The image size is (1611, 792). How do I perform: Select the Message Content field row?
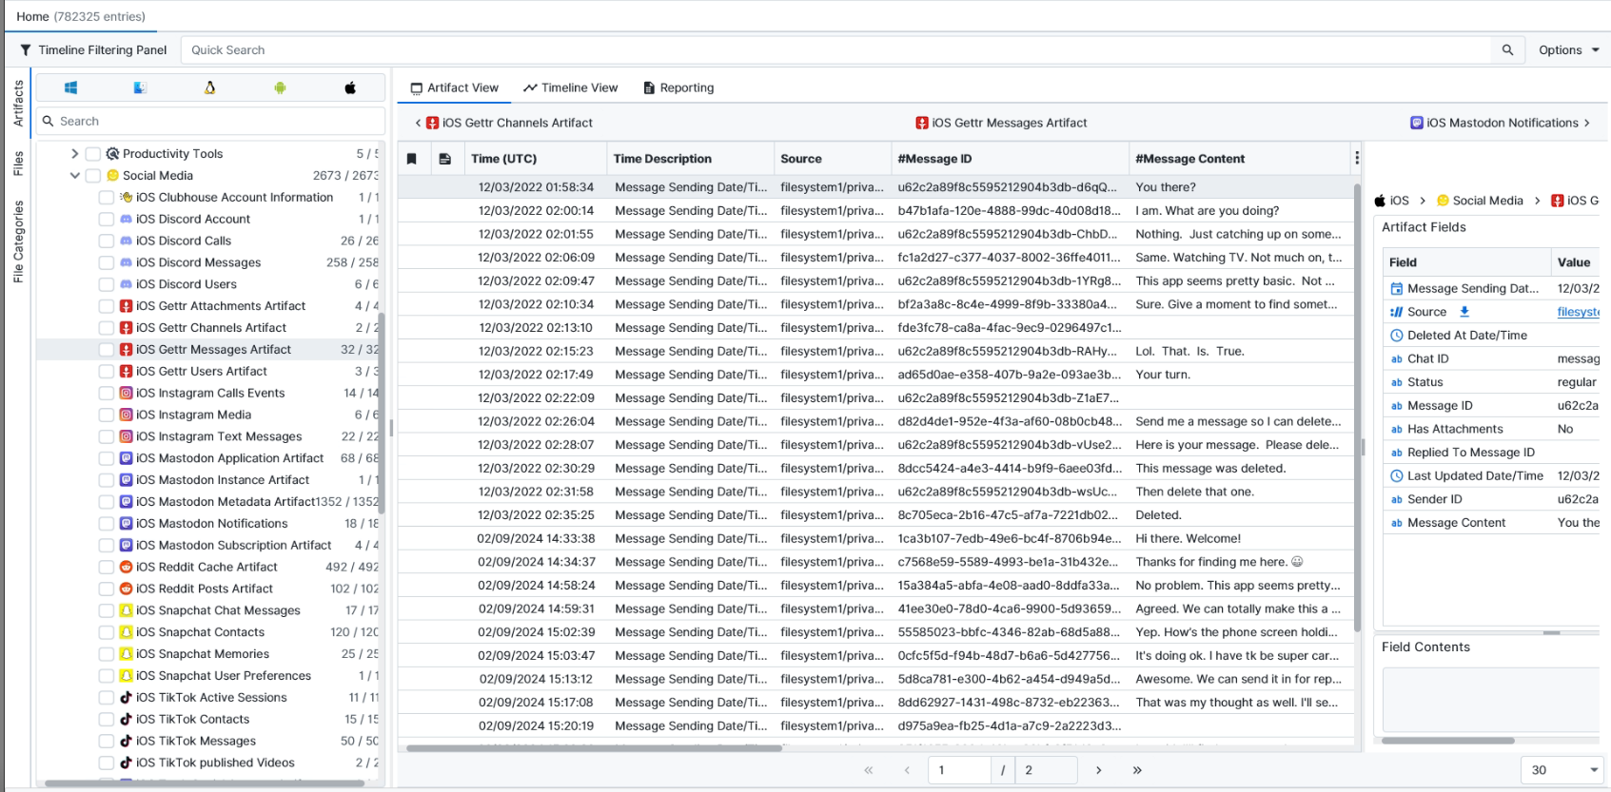(1491, 523)
